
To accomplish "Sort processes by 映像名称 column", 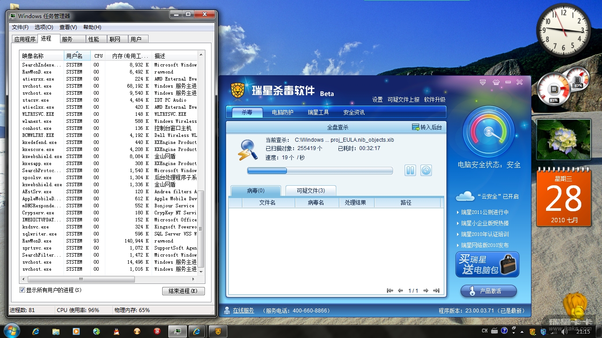I will 42,56.
